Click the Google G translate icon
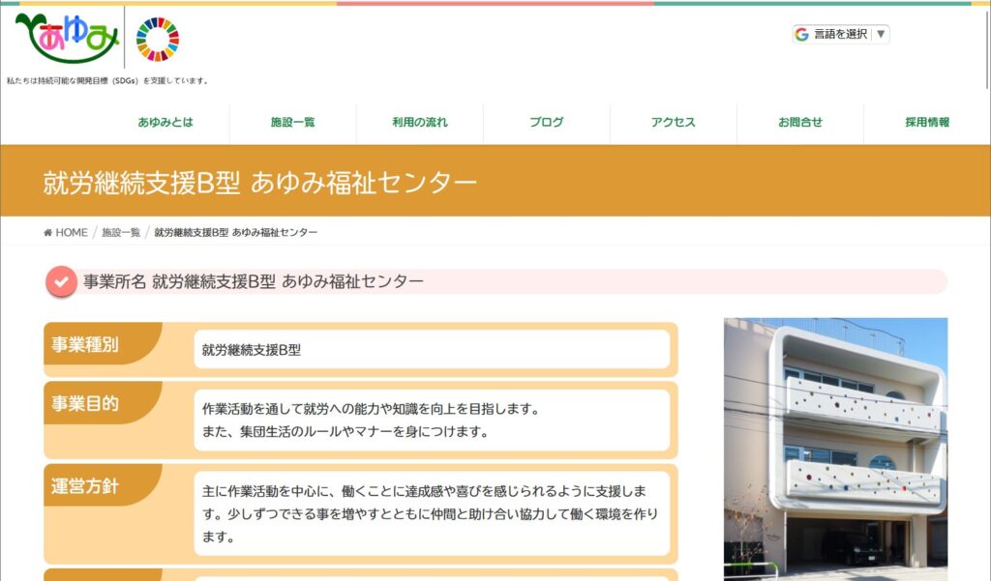The height and width of the screenshot is (581, 991). (801, 35)
